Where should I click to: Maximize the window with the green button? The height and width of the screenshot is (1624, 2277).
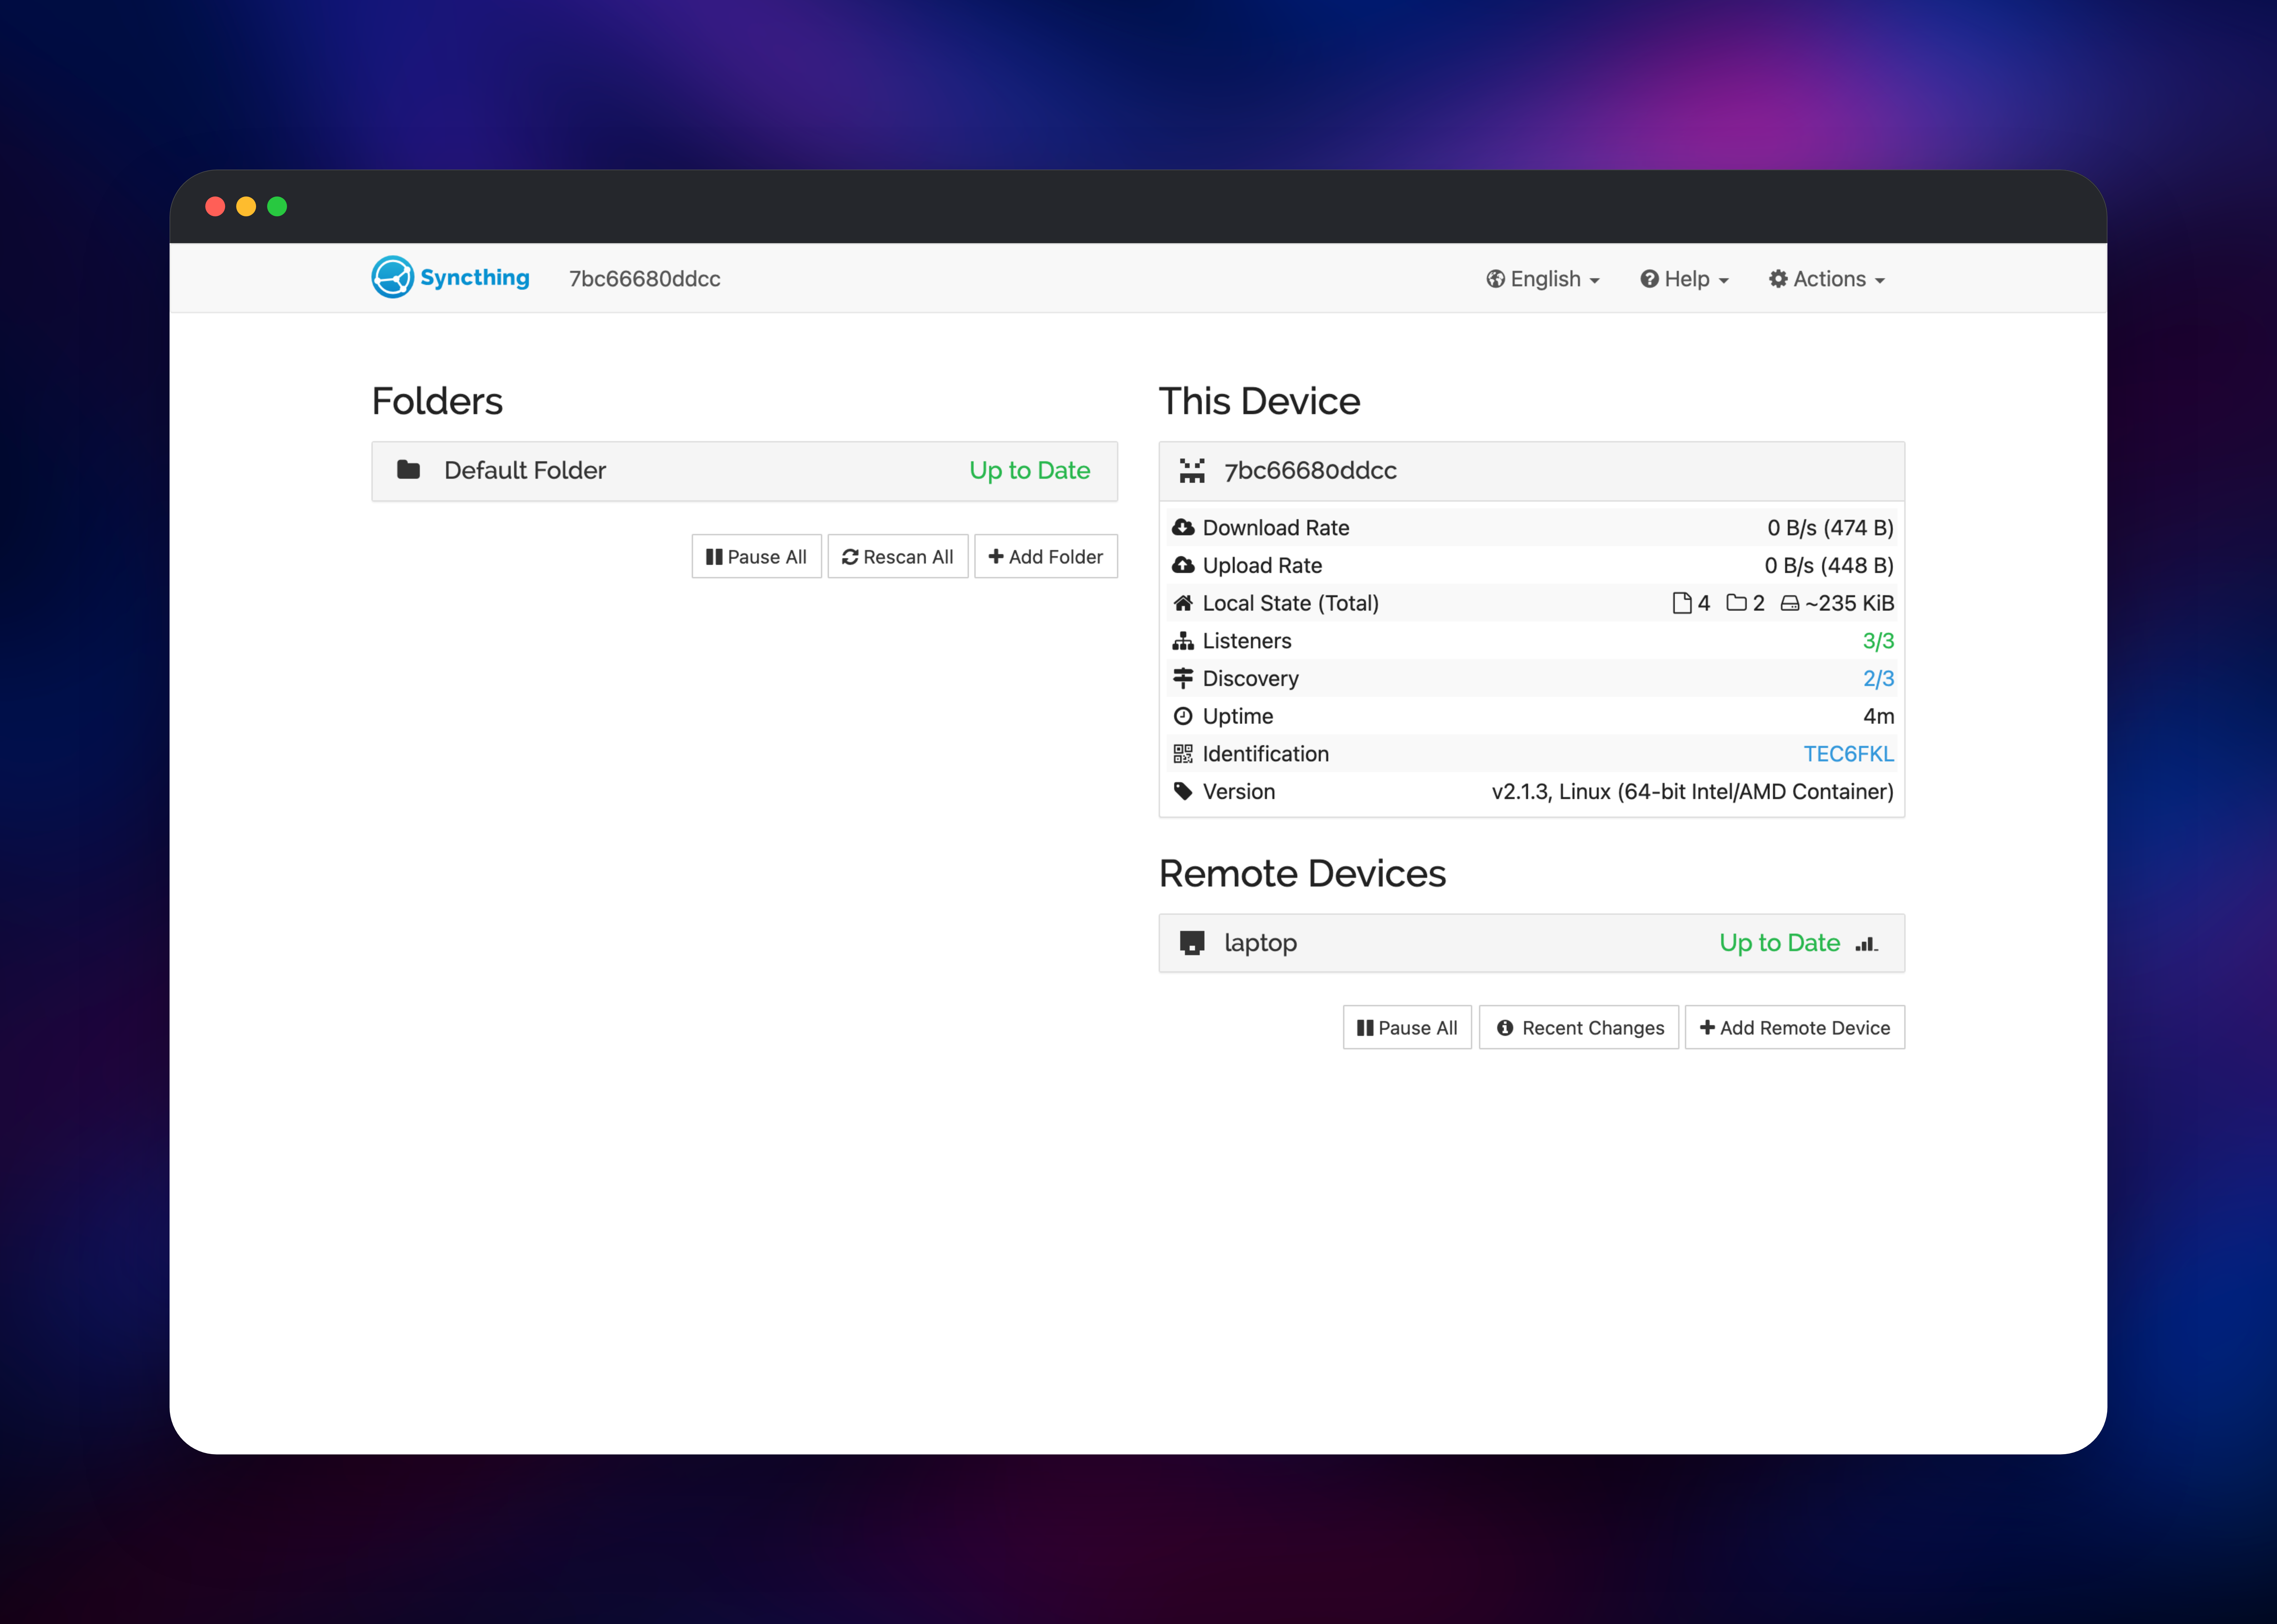(277, 206)
